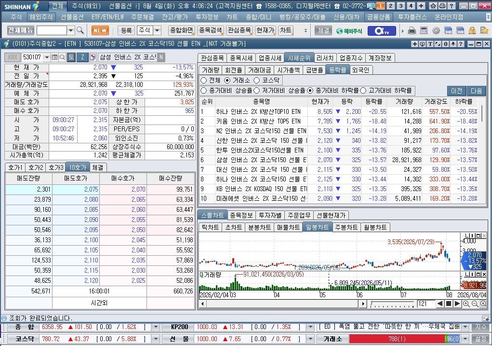
Task: Click the star favorites icon in toolbar
Action: click(x=484, y=30)
